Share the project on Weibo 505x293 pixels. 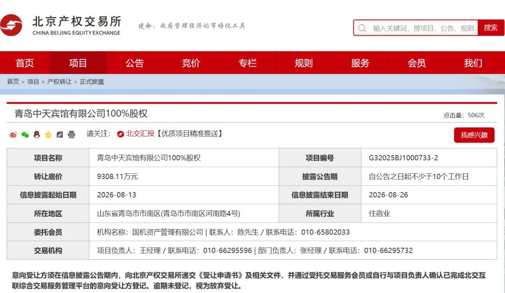(13, 135)
